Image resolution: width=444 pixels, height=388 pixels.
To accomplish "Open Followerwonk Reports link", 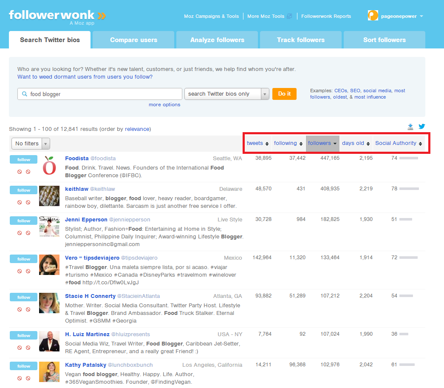I will [x=326, y=16].
